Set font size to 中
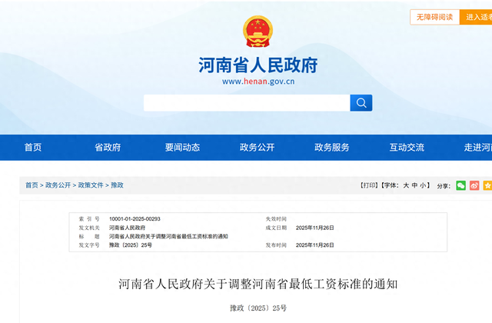Viewport: 492px width, 323px height. pyautogui.click(x=414, y=185)
